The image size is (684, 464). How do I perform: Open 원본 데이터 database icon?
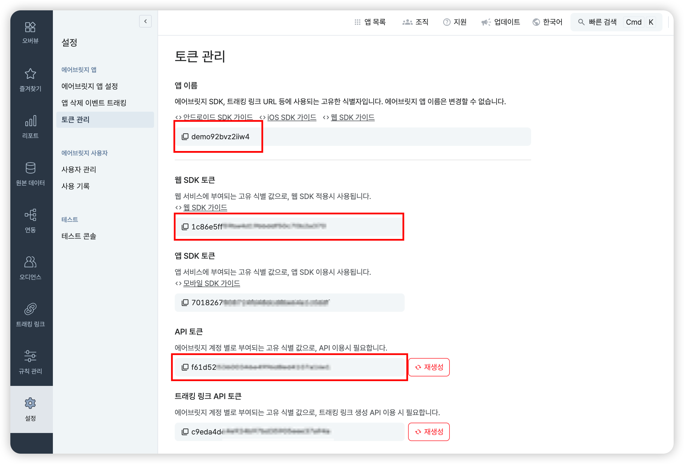coord(30,168)
